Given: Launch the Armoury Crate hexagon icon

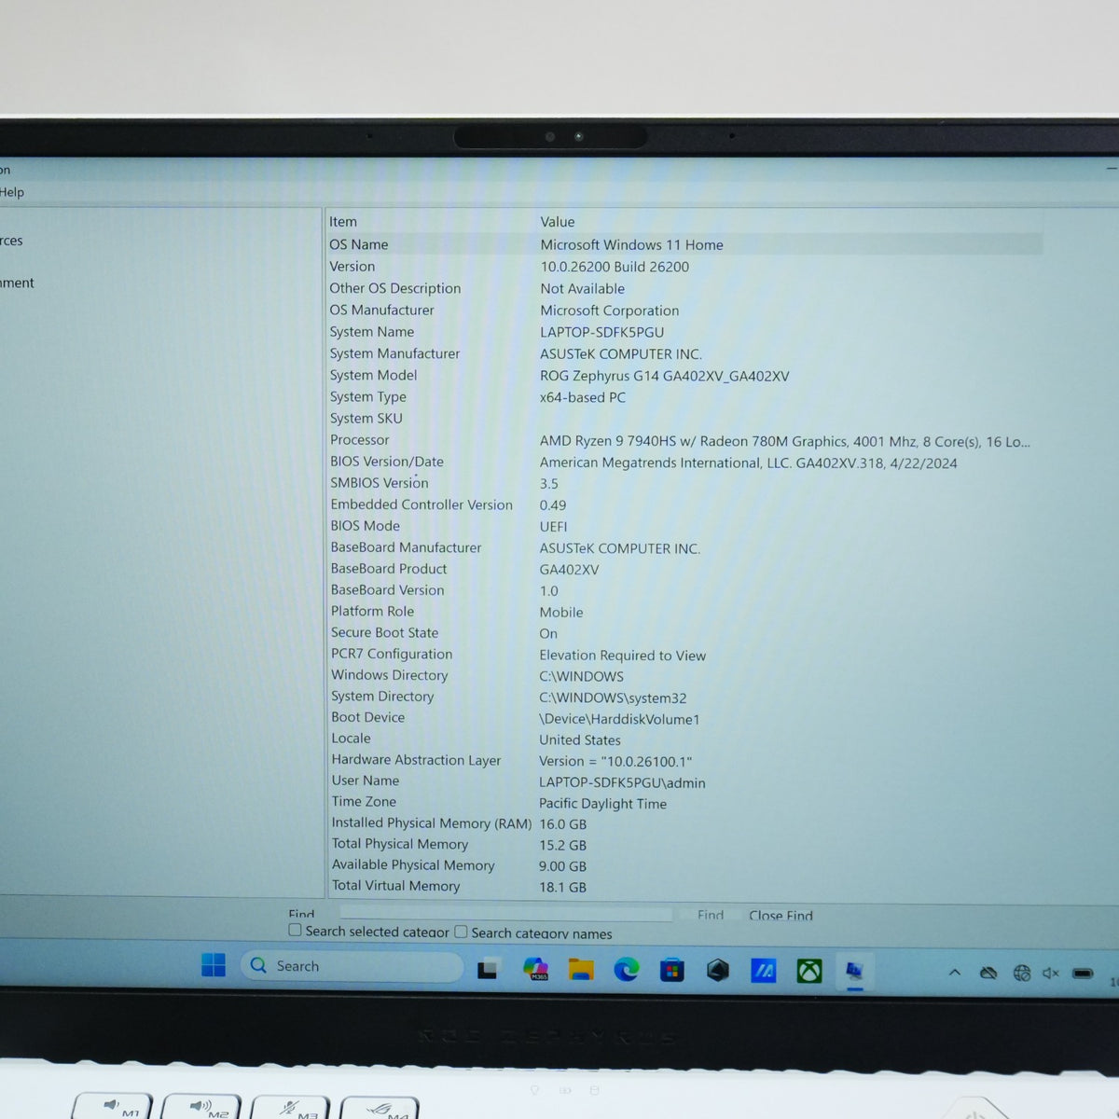Looking at the screenshot, I should 718,971.
